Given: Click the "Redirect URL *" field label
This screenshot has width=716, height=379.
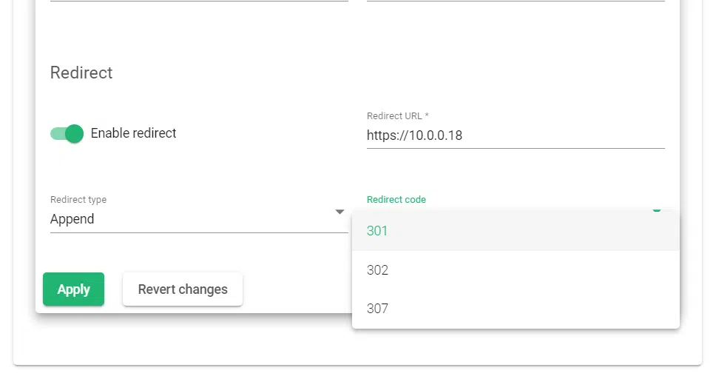Looking at the screenshot, I should 397,116.
